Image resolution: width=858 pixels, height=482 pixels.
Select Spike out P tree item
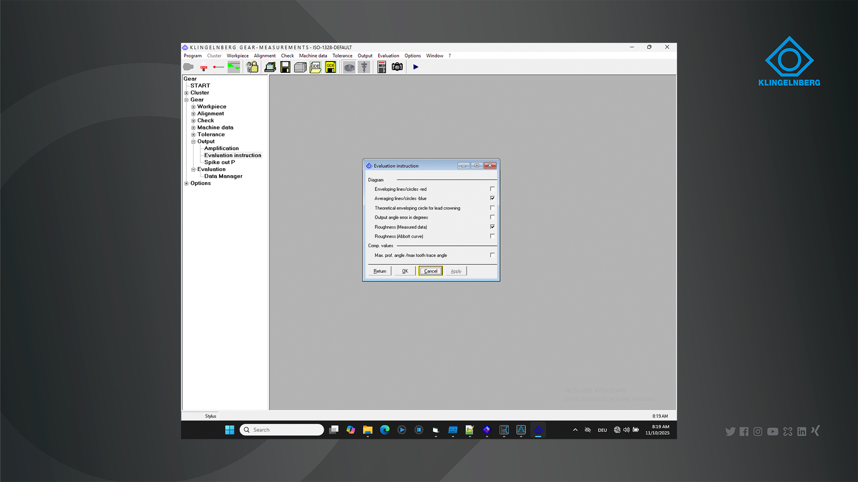pyautogui.click(x=219, y=162)
